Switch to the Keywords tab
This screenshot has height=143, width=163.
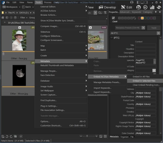click(x=136, y=12)
